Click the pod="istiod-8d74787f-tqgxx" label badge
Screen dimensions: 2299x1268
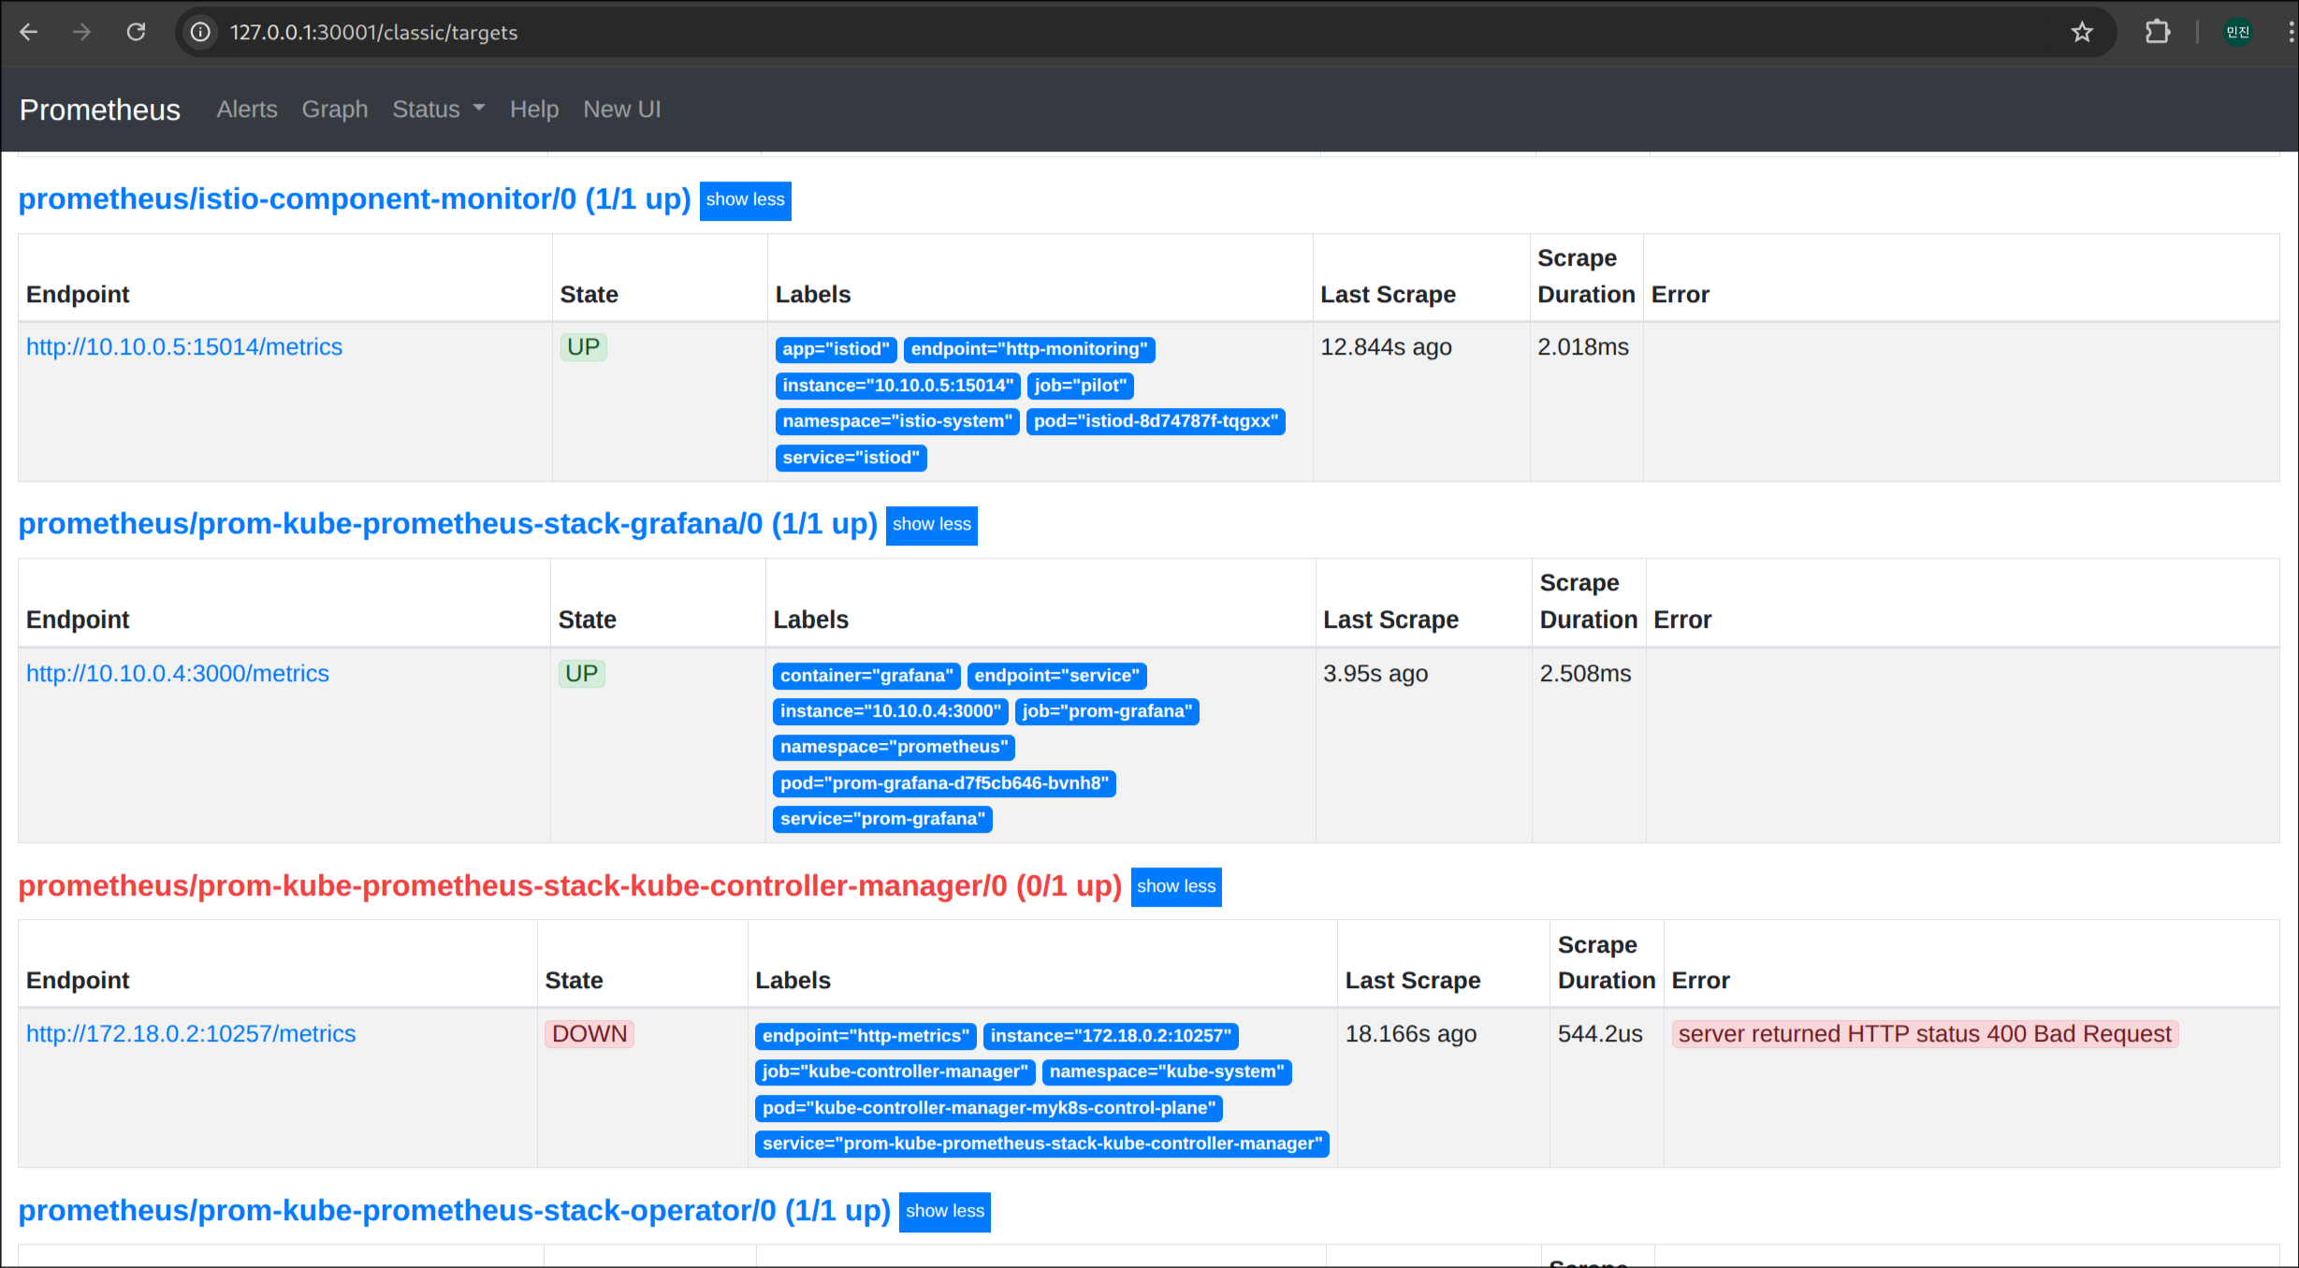pos(1156,422)
